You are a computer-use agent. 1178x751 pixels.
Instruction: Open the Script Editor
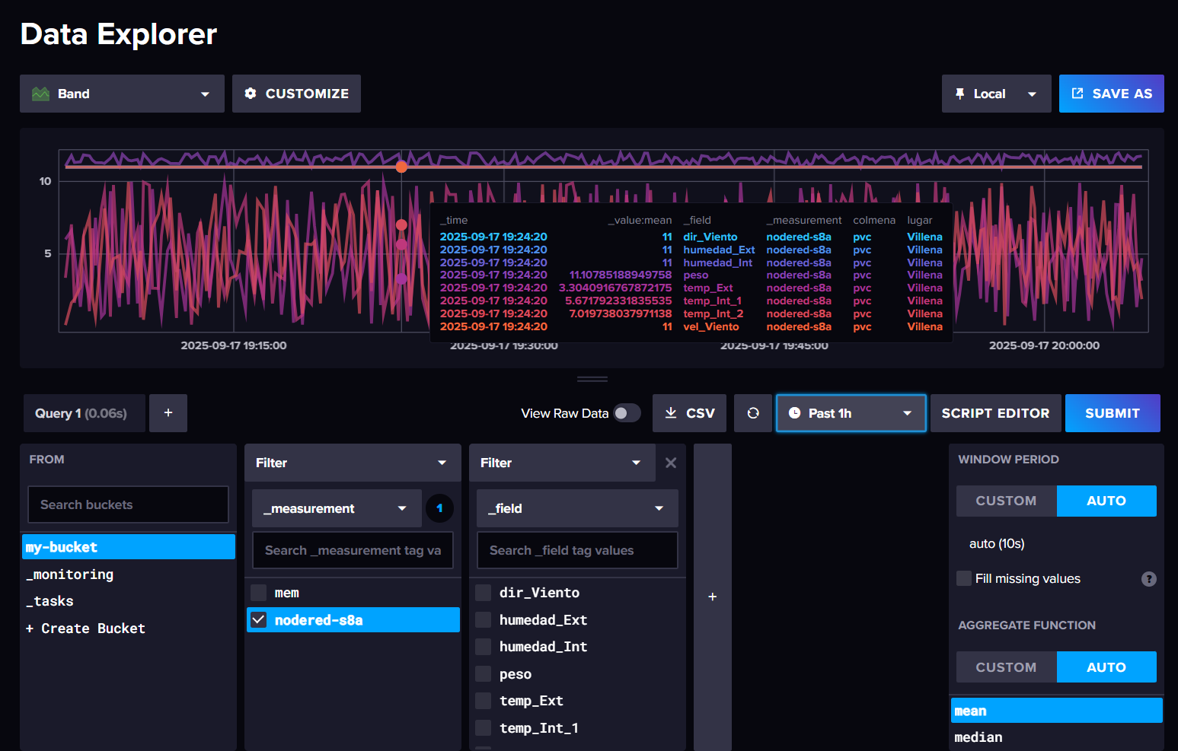[995, 412]
